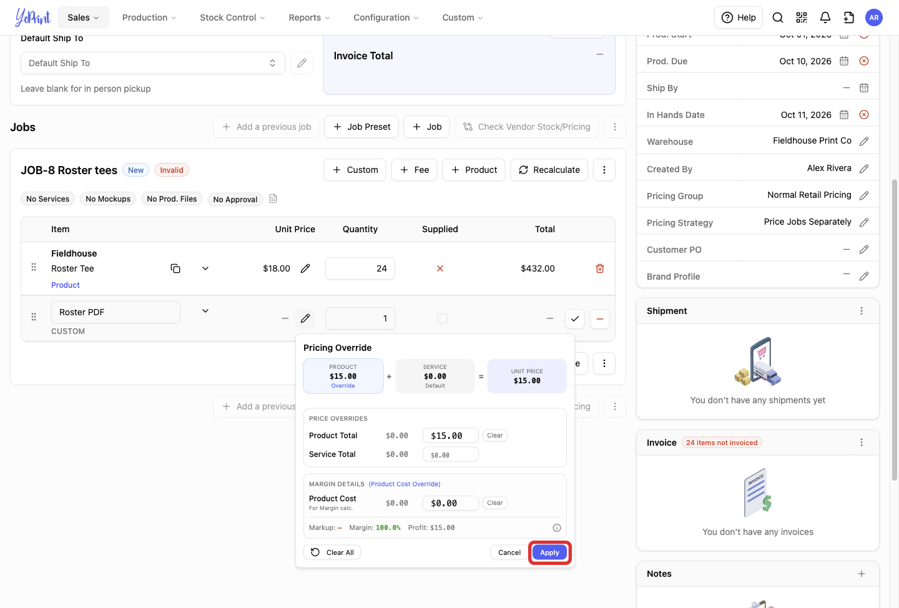Clear the In Hands Date
This screenshot has width=899, height=608.
click(x=864, y=115)
